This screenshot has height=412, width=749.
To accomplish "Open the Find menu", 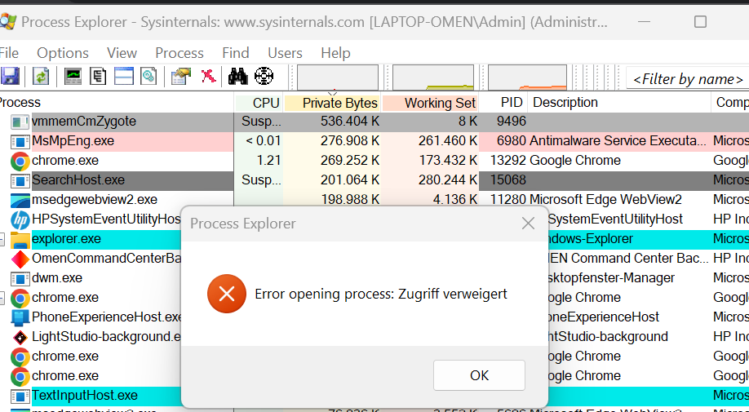I will coord(236,53).
